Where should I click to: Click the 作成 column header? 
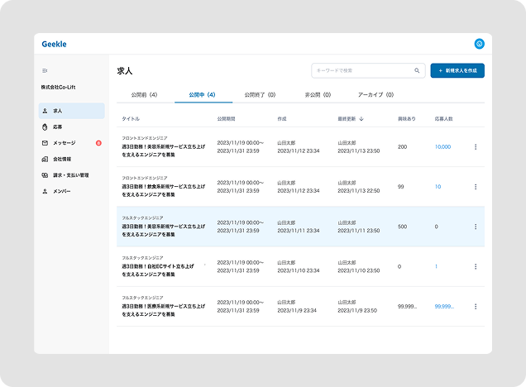(x=282, y=119)
